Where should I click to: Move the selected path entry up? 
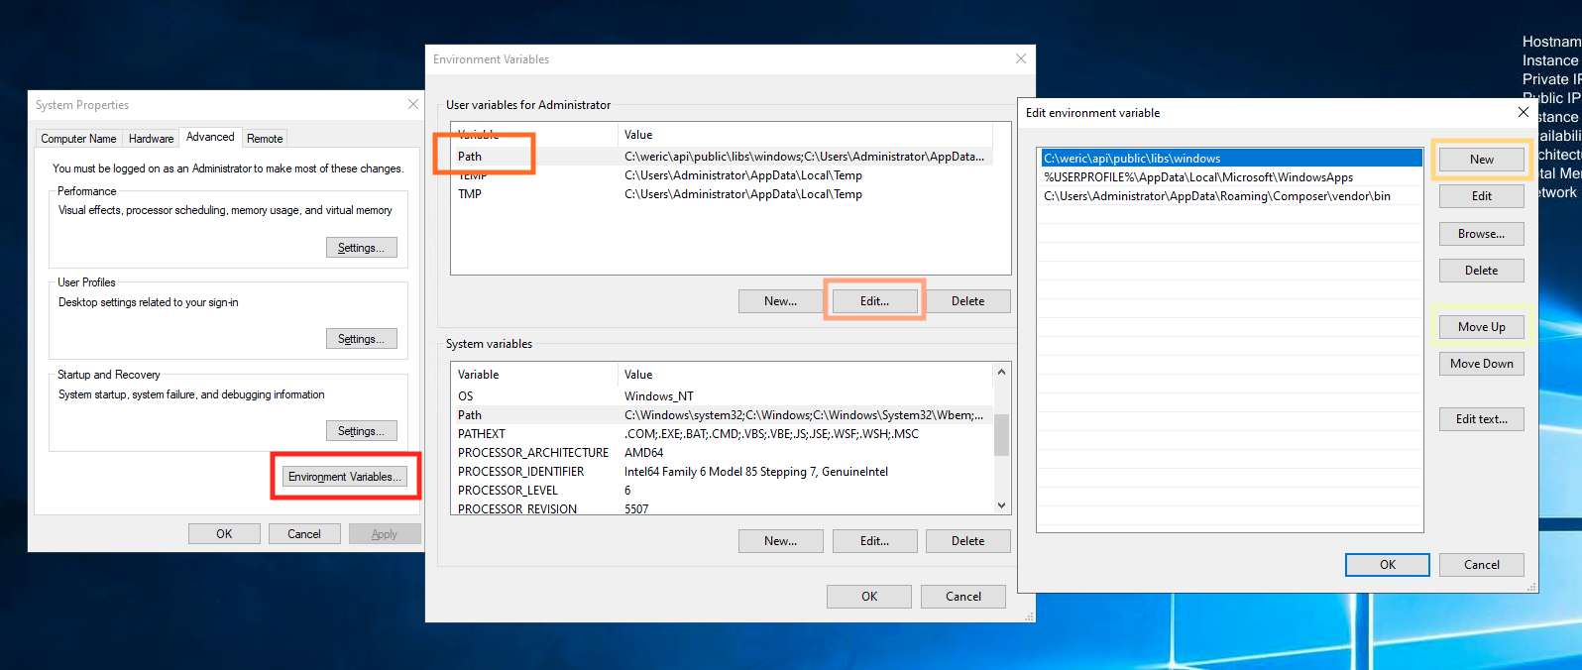pos(1481,327)
